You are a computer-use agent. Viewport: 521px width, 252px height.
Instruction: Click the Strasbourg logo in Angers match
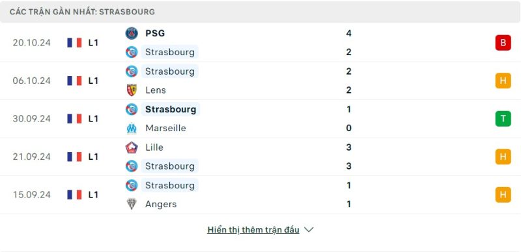pyautogui.click(x=132, y=185)
